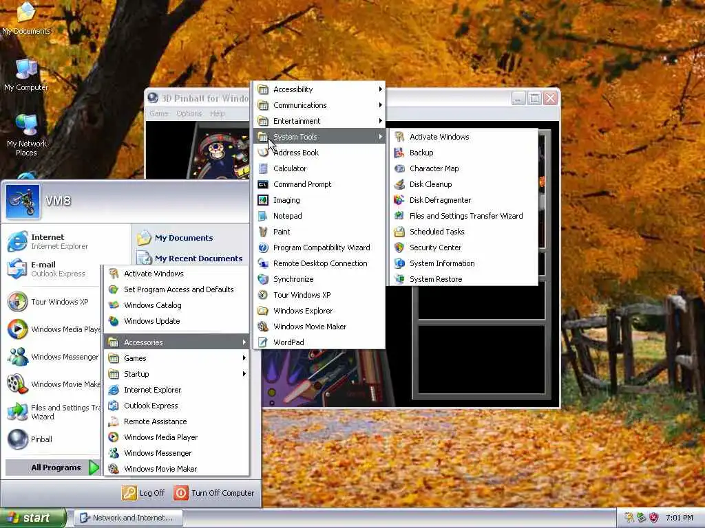Click Windows Movie Maker in Accessories
The image size is (705, 528).
click(x=319, y=327)
